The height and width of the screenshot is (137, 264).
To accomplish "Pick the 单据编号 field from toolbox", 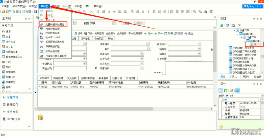I will pos(11,72).
